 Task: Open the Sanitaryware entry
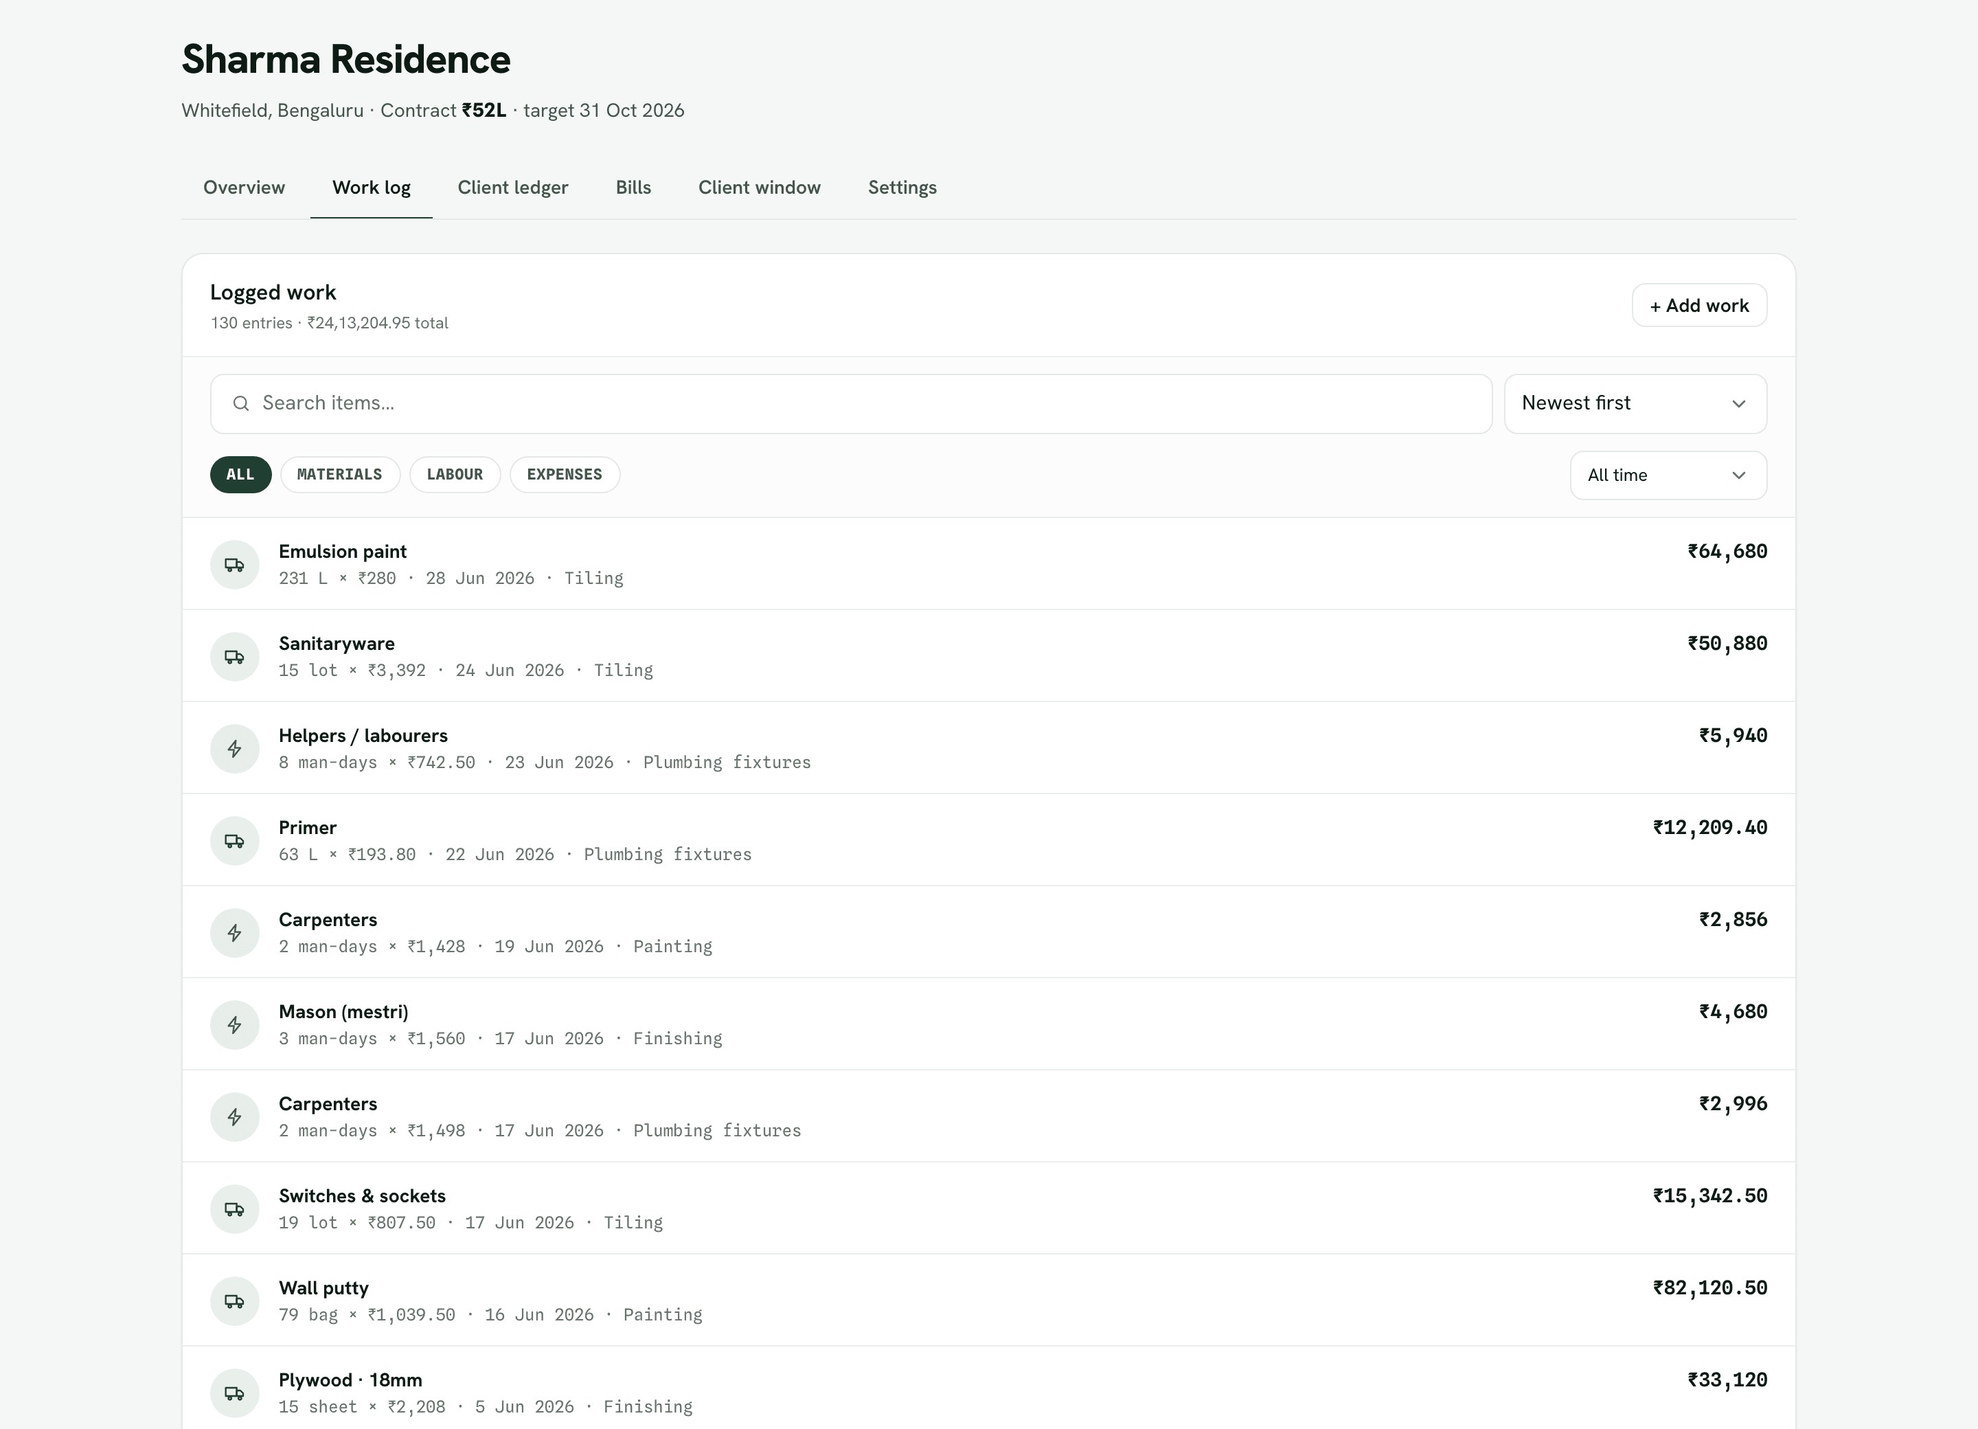(x=989, y=656)
